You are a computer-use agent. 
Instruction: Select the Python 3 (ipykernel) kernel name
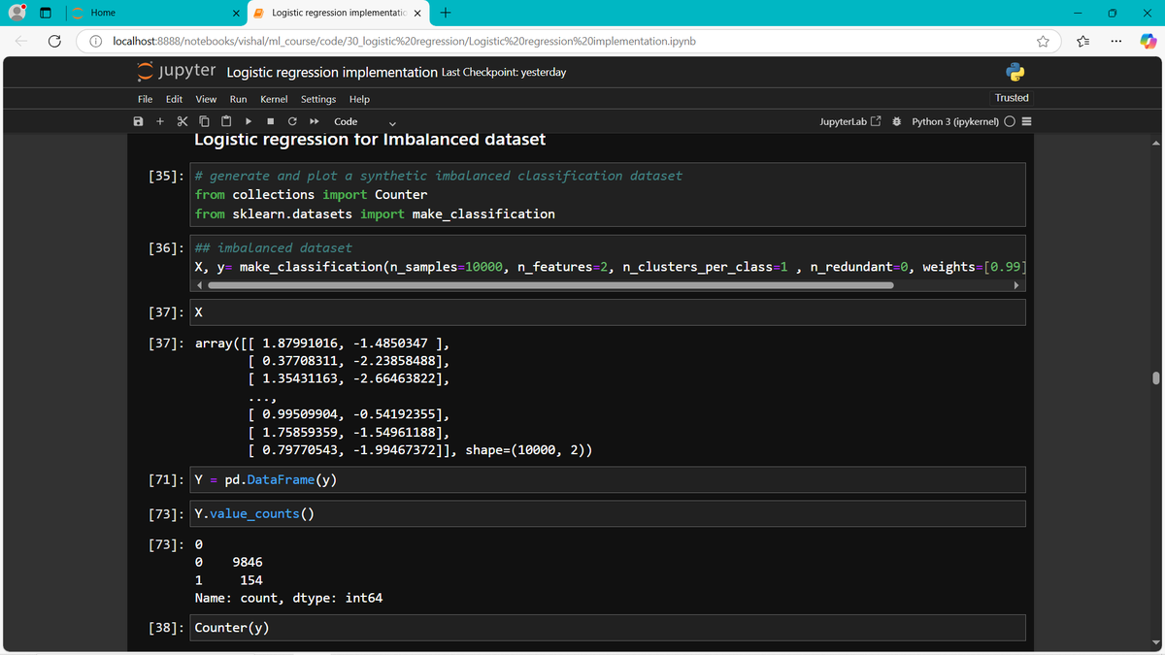(955, 121)
